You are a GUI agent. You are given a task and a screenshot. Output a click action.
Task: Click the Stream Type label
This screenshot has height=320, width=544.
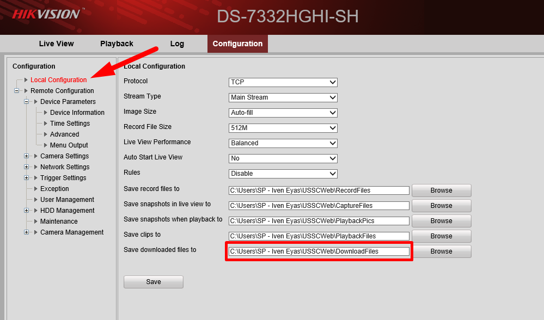(x=142, y=96)
